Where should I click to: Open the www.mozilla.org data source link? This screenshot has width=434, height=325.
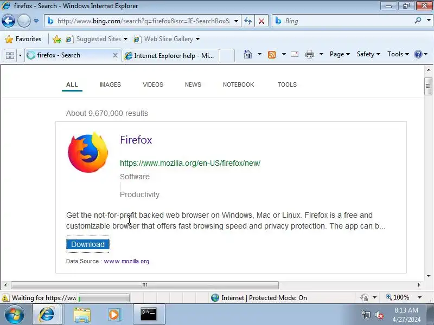126,261
